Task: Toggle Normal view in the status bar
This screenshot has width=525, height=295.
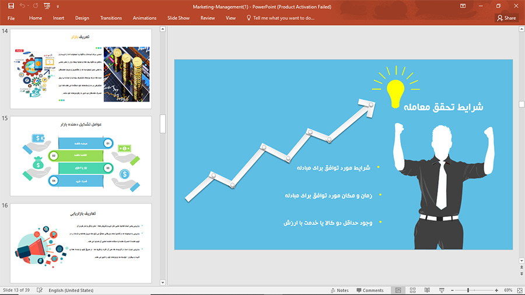Action: click(398, 290)
